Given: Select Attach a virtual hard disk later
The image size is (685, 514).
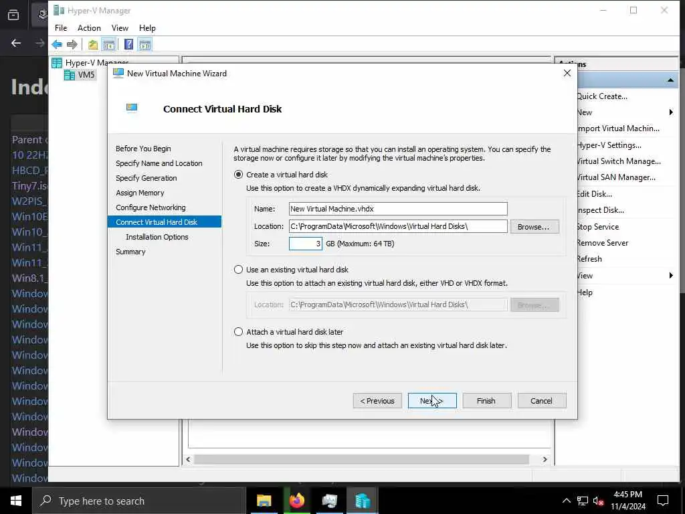Looking at the screenshot, I should 238,332.
